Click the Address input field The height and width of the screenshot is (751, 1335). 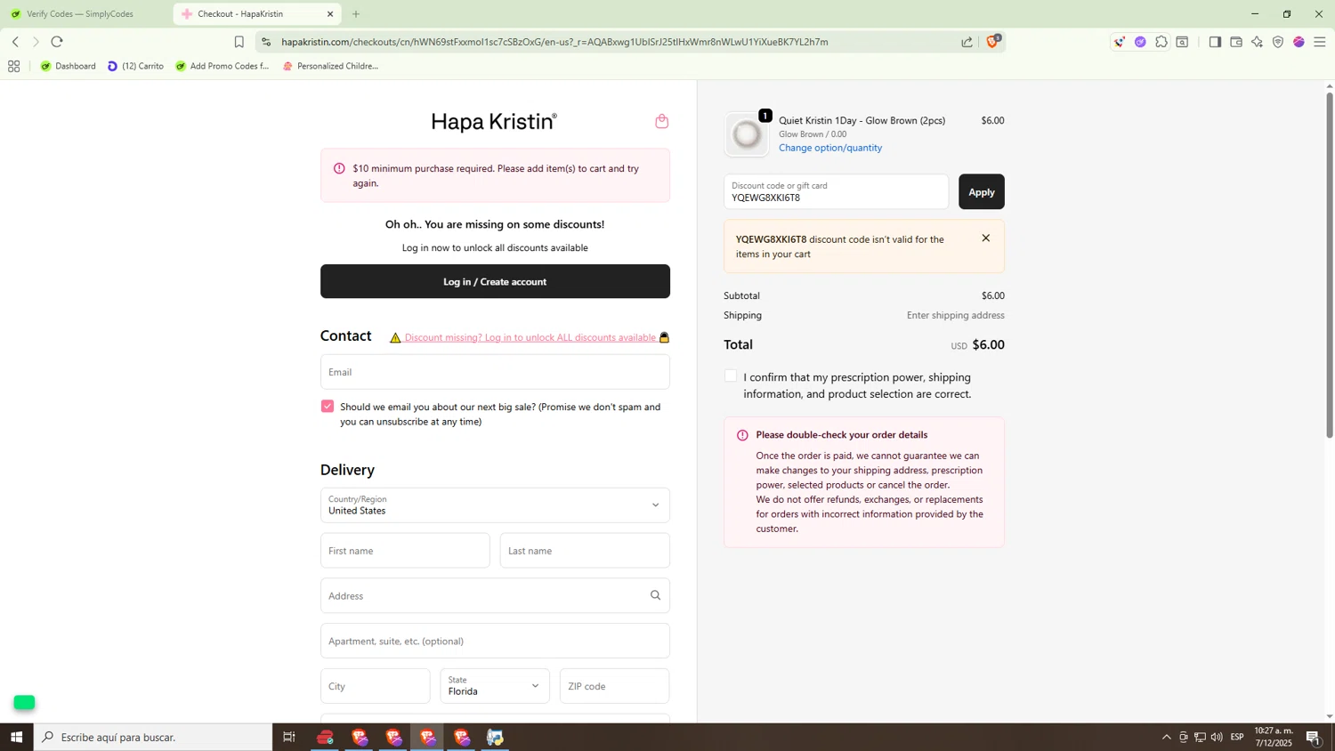tap(495, 595)
